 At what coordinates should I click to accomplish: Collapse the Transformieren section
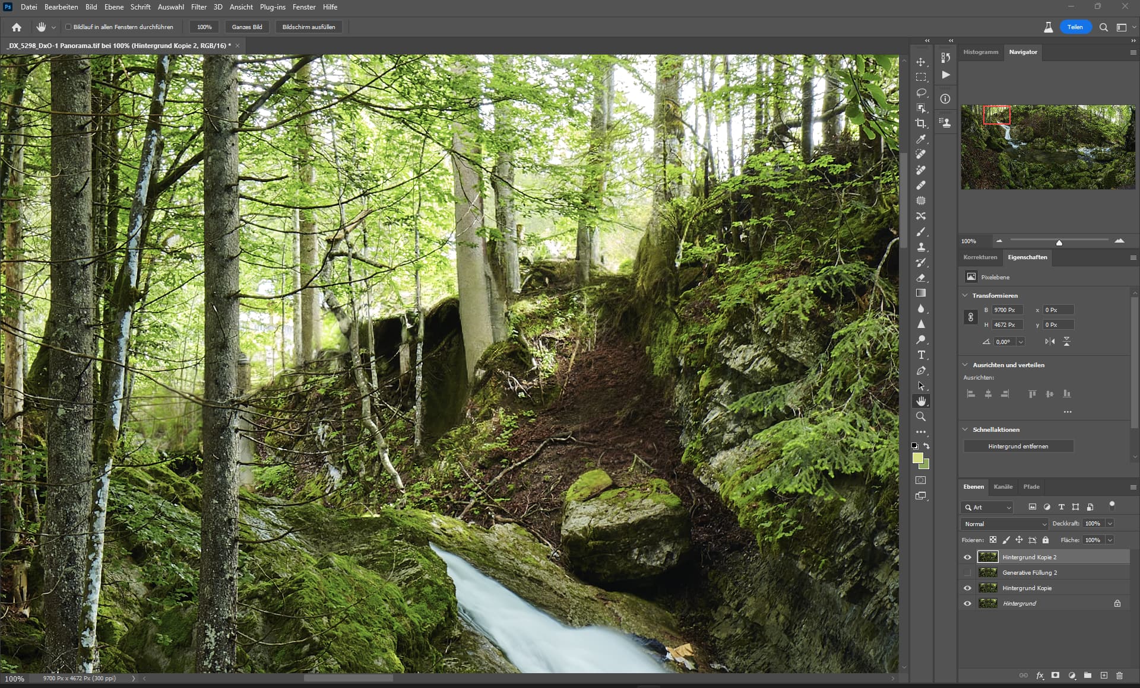click(x=965, y=295)
